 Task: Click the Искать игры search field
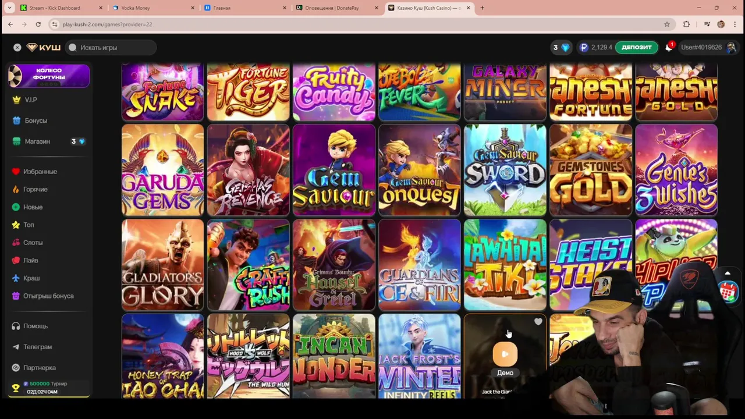coord(111,48)
